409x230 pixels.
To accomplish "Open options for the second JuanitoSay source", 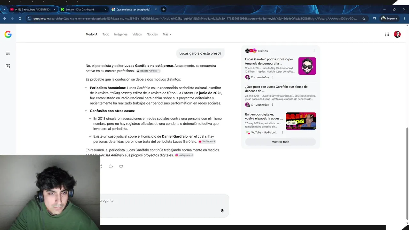I will coord(272,105).
